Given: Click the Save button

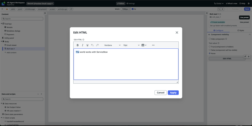Looking at the screenshot, I should pyautogui.click(x=247, y=9).
